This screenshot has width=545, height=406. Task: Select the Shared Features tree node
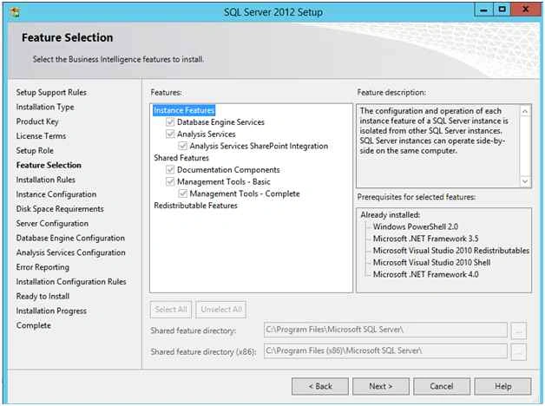181,158
